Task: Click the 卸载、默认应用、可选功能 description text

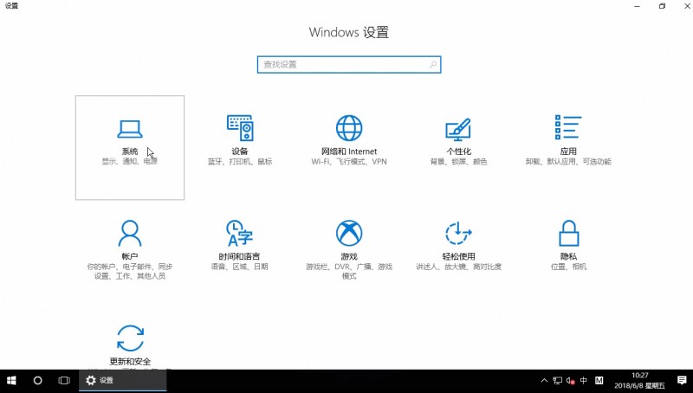Action: coord(568,162)
